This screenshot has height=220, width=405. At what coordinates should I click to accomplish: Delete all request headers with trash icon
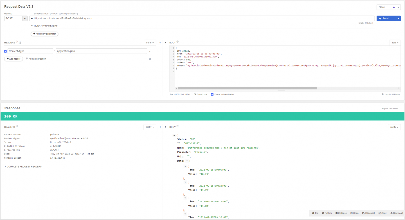(150, 59)
